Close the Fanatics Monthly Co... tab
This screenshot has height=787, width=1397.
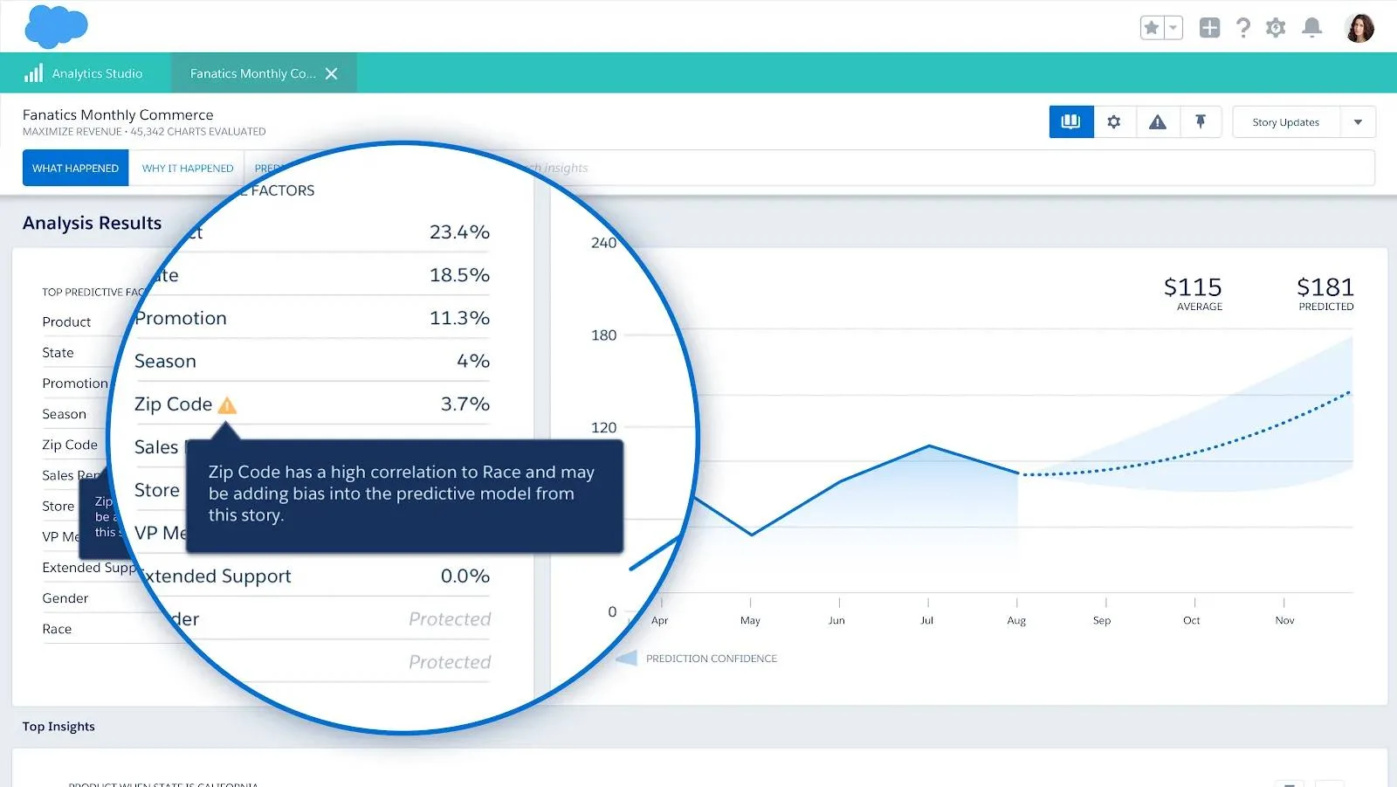332,73
